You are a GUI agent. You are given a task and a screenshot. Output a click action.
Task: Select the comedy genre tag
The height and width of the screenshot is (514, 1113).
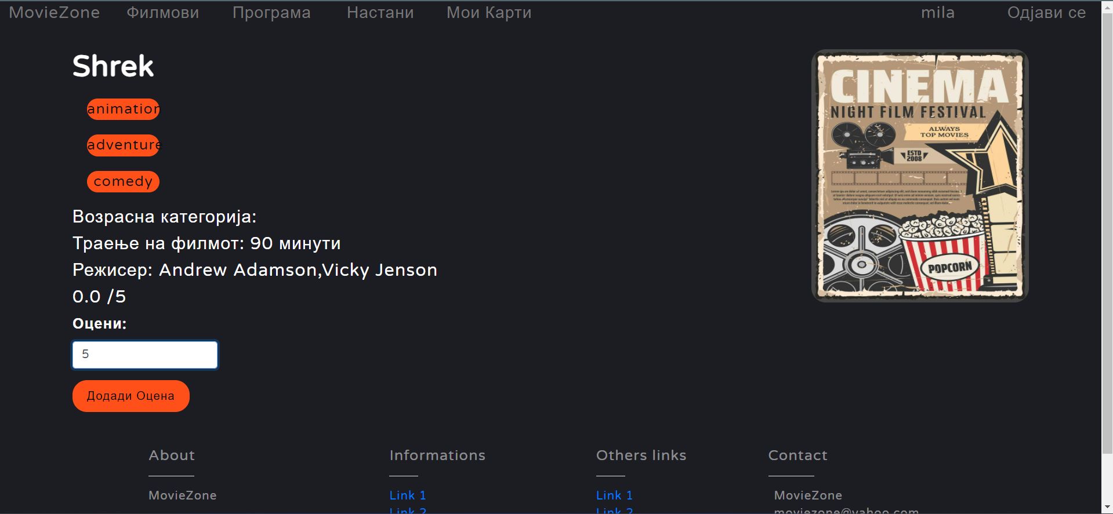(123, 181)
